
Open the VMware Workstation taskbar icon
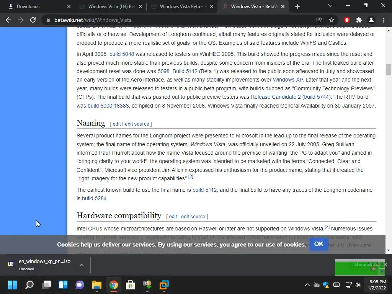coord(164,285)
